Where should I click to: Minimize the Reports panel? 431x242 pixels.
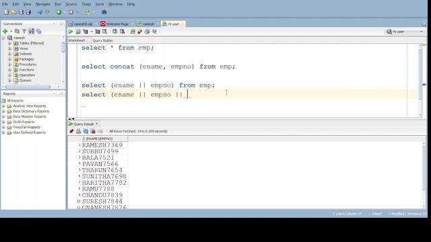[61, 94]
